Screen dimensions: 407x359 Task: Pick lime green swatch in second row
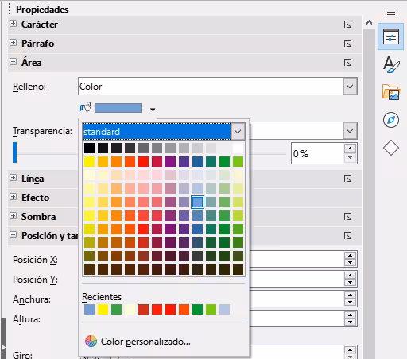(x=238, y=161)
